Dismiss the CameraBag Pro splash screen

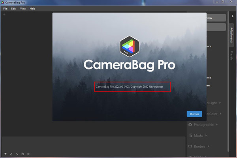pyautogui.click(x=194, y=114)
